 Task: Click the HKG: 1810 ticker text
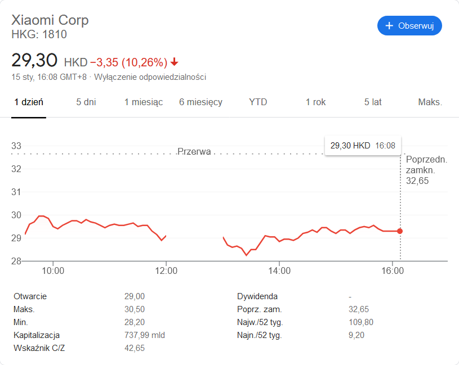39,34
